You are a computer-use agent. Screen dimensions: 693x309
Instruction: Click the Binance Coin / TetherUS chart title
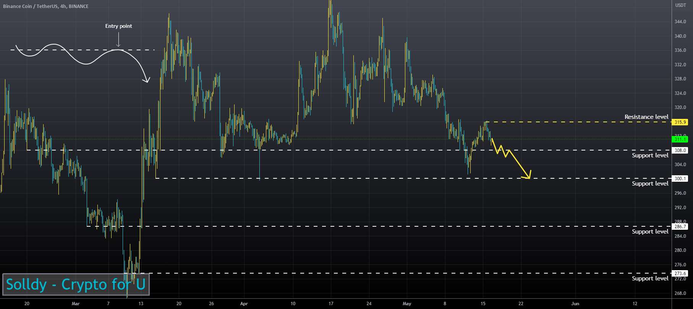point(46,6)
